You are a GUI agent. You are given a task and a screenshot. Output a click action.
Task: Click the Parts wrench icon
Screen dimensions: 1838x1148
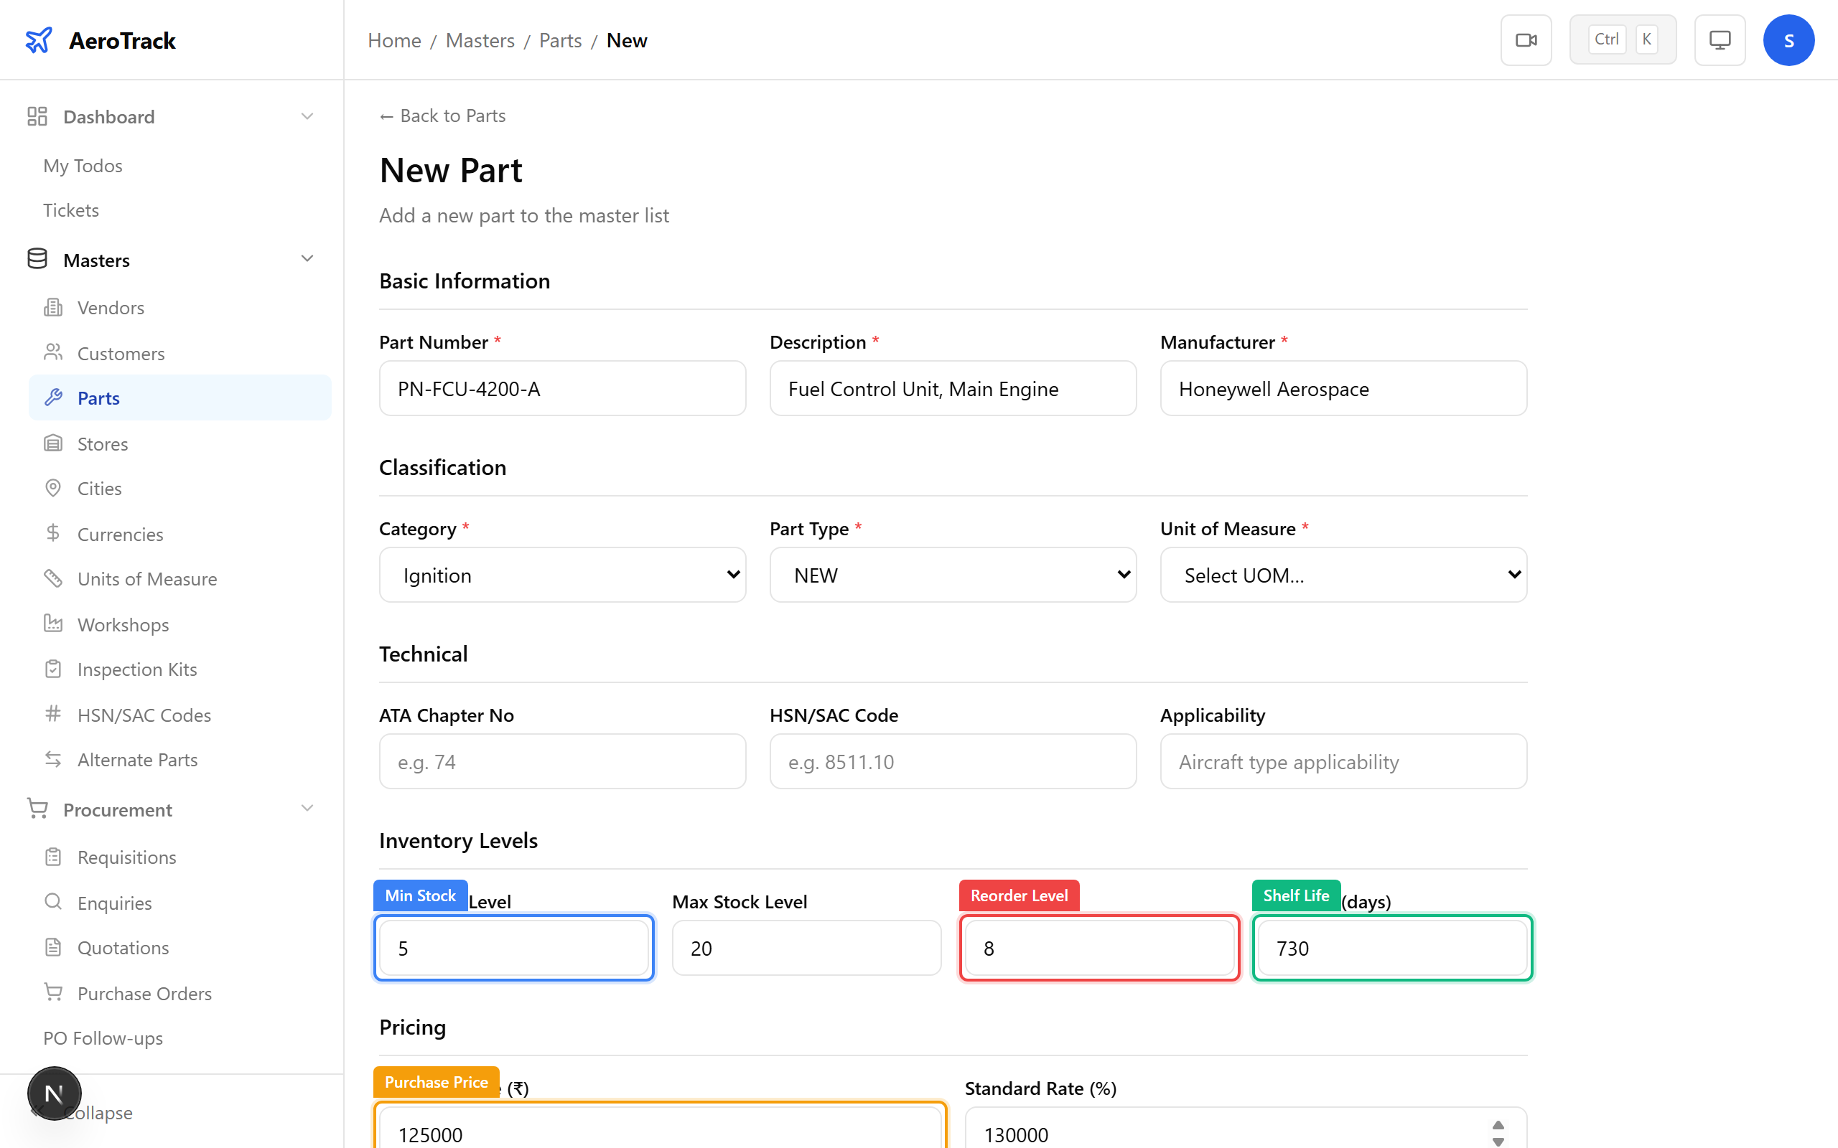pos(53,397)
